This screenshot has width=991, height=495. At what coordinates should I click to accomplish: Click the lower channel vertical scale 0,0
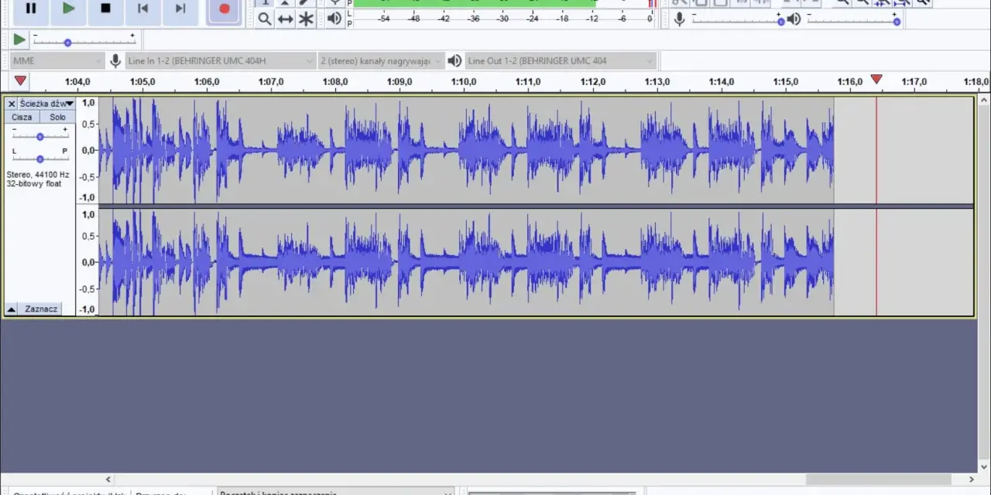tap(88, 262)
